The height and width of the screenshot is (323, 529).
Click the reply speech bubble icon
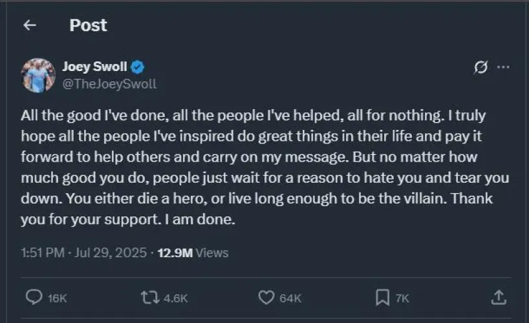[x=34, y=297]
